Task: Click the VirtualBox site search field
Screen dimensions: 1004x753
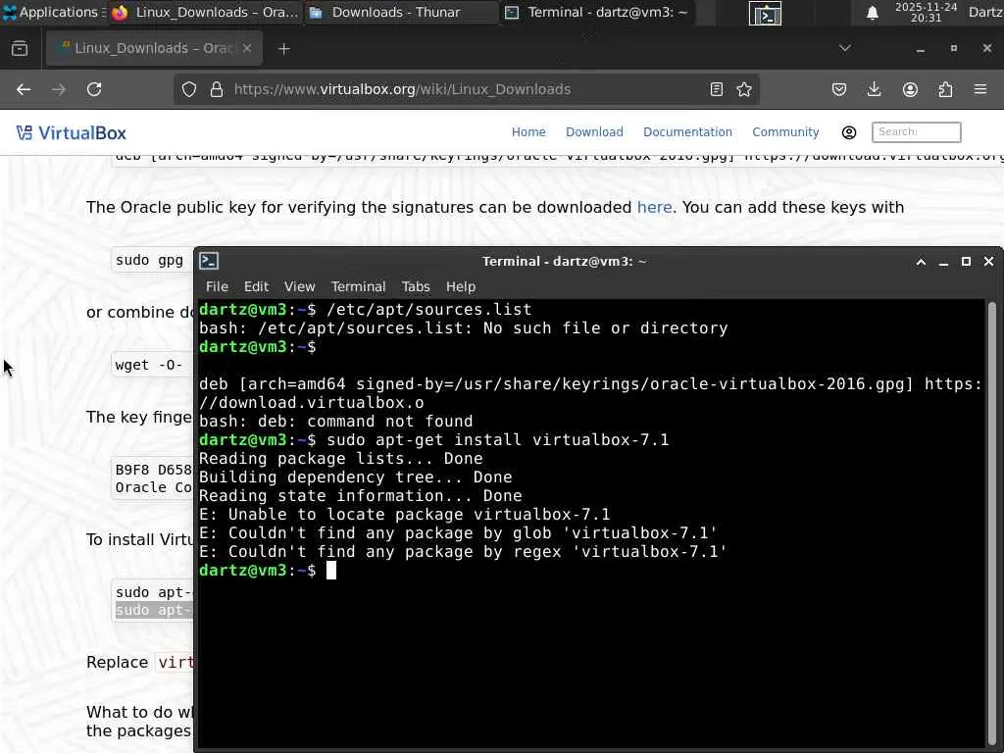Action: (x=917, y=132)
